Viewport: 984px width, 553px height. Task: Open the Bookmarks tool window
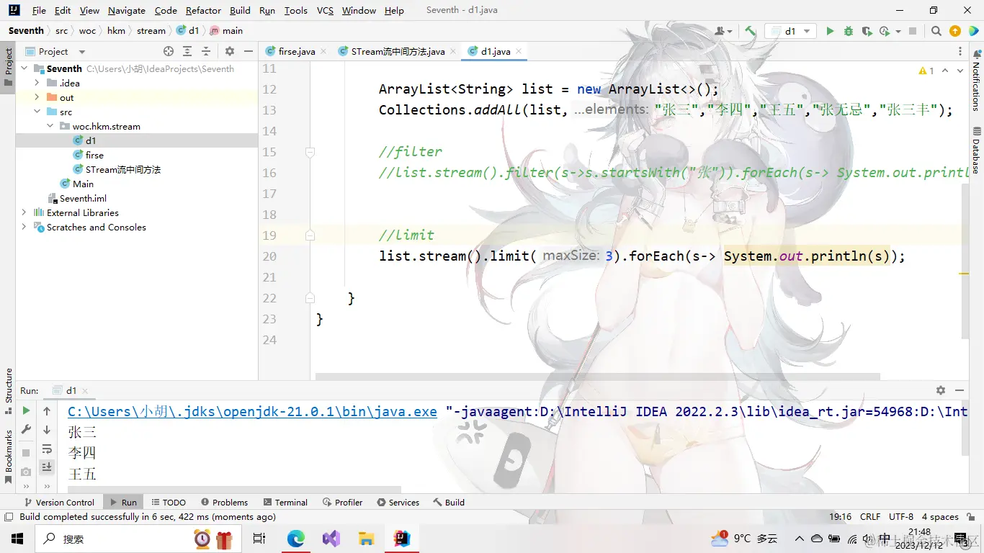click(9, 457)
